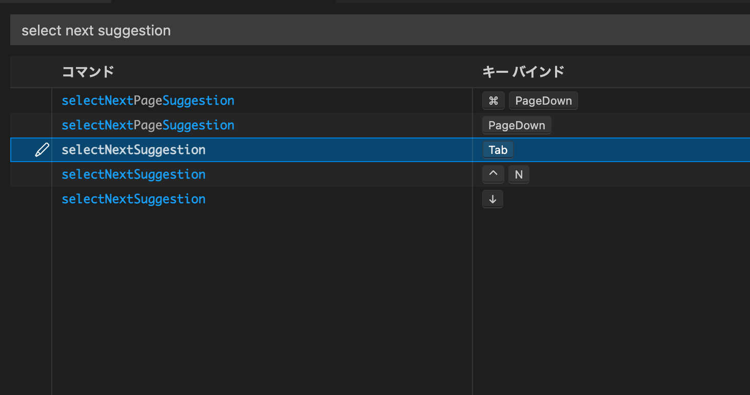The width and height of the screenshot is (750, 395).
Task: Click the standalone PageDown chip on the second row
Action: (x=516, y=125)
